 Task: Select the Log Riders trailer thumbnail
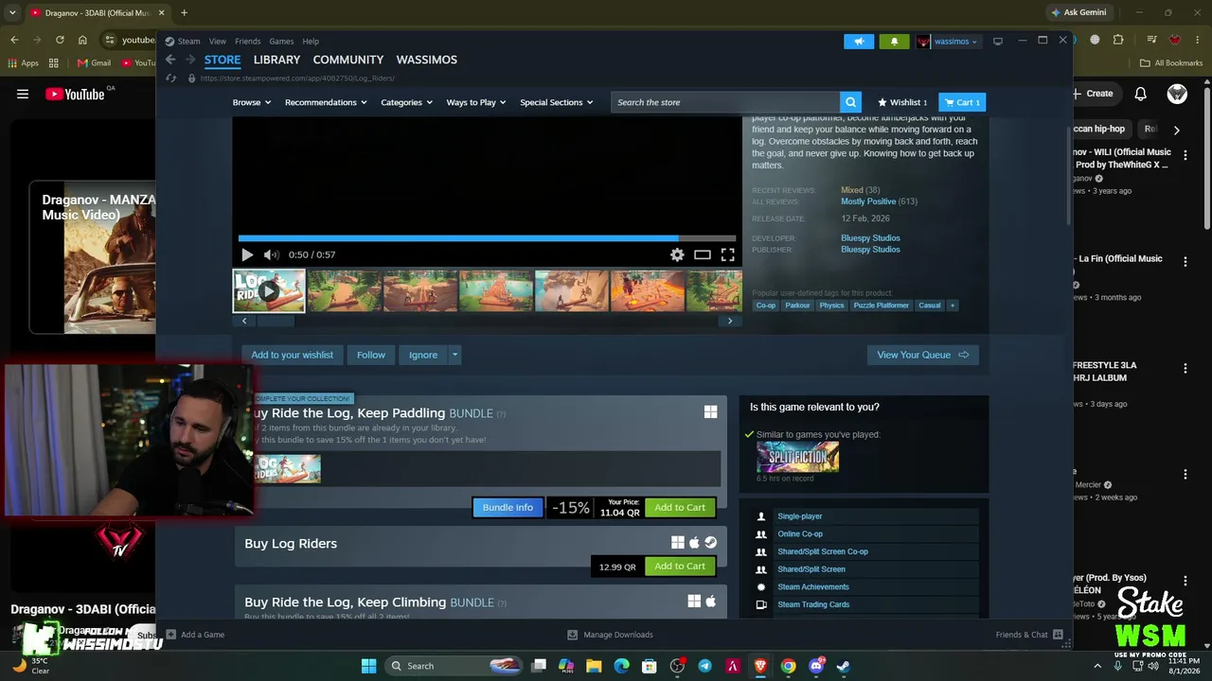[269, 291]
